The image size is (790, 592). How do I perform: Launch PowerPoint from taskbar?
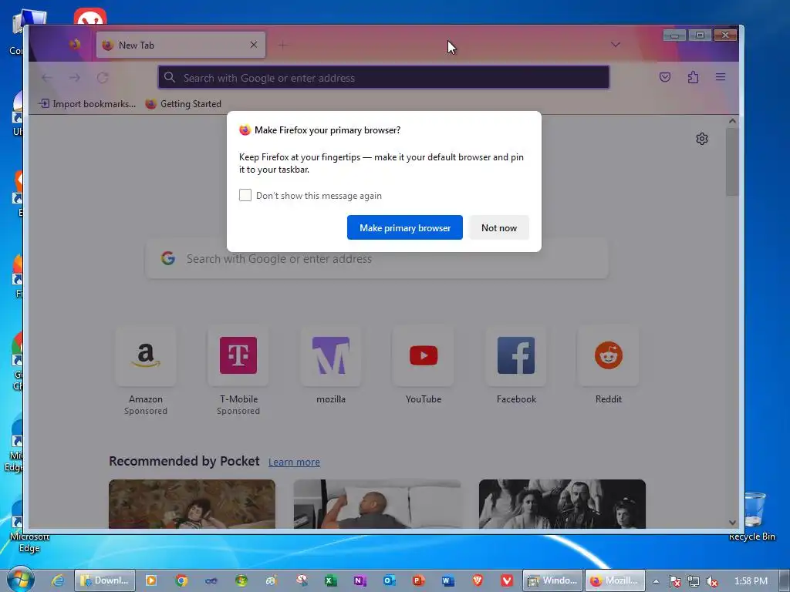coord(418,580)
